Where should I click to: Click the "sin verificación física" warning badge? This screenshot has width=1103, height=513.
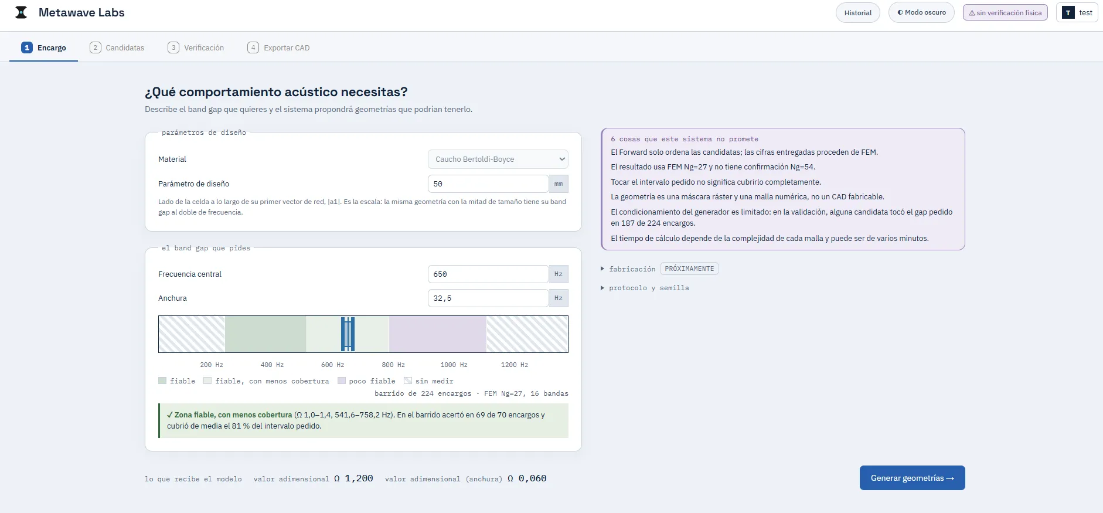coord(1005,12)
